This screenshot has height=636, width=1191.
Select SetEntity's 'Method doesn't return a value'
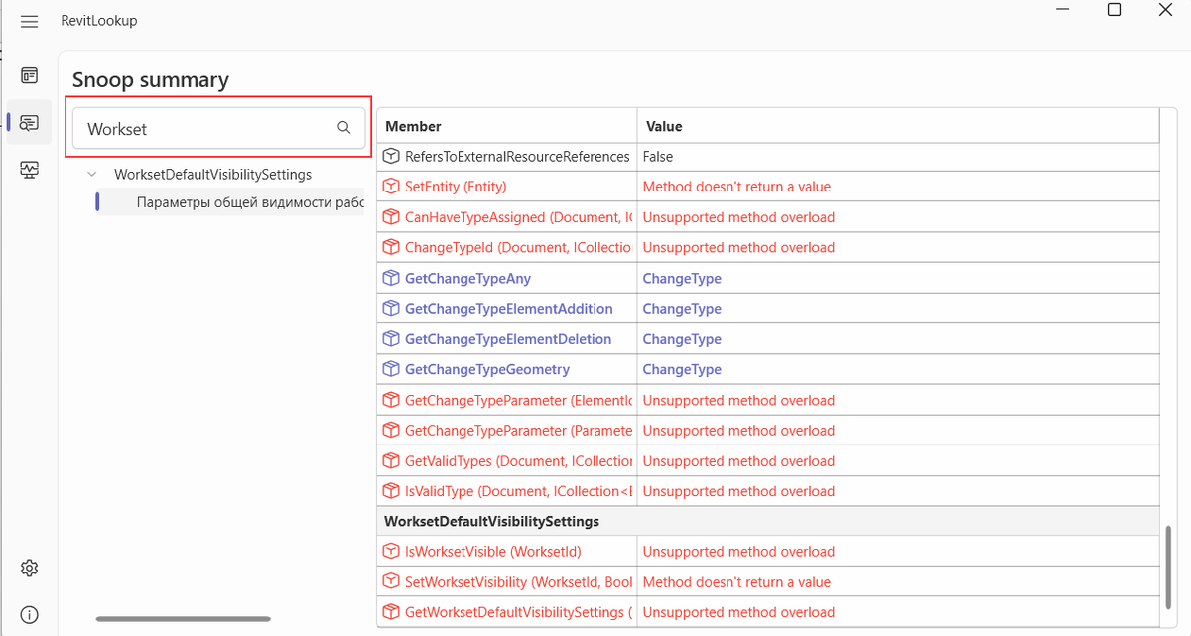[x=736, y=187]
